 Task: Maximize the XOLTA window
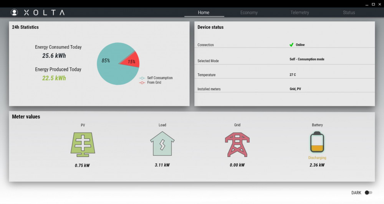373,4
